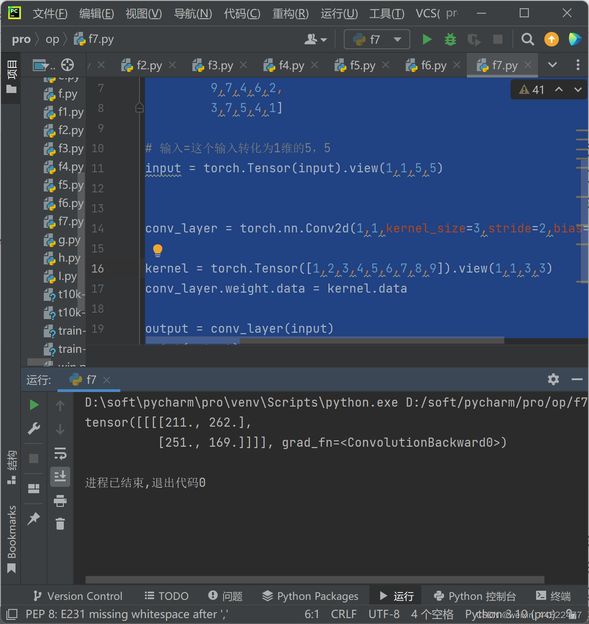
Task: Open the 文件(F) menu
Action: (50, 14)
